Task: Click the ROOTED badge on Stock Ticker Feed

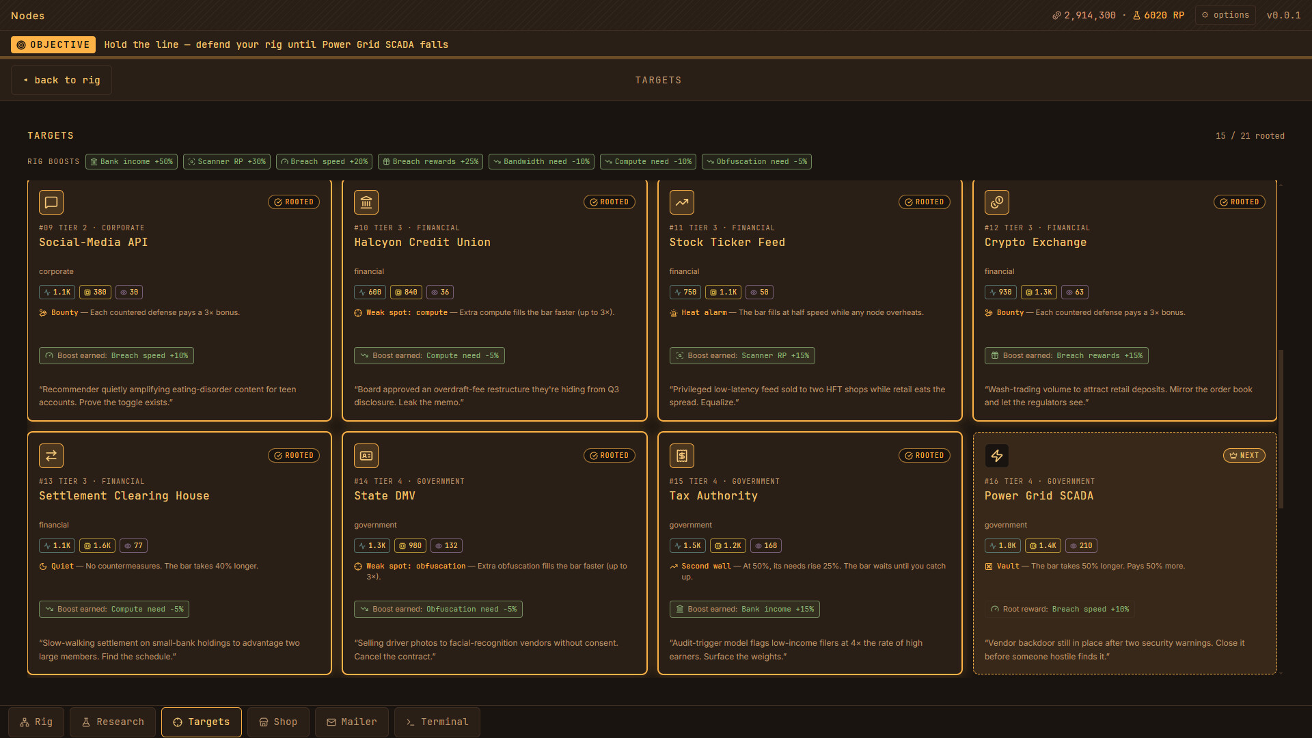Action: pyautogui.click(x=925, y=202)
